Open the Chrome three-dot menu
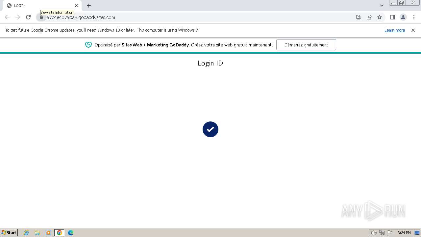Viewport: 421px width, 237px height. click(x=414, y=17)
